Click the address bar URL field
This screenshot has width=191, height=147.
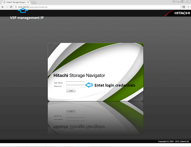(x=97, y=7)
